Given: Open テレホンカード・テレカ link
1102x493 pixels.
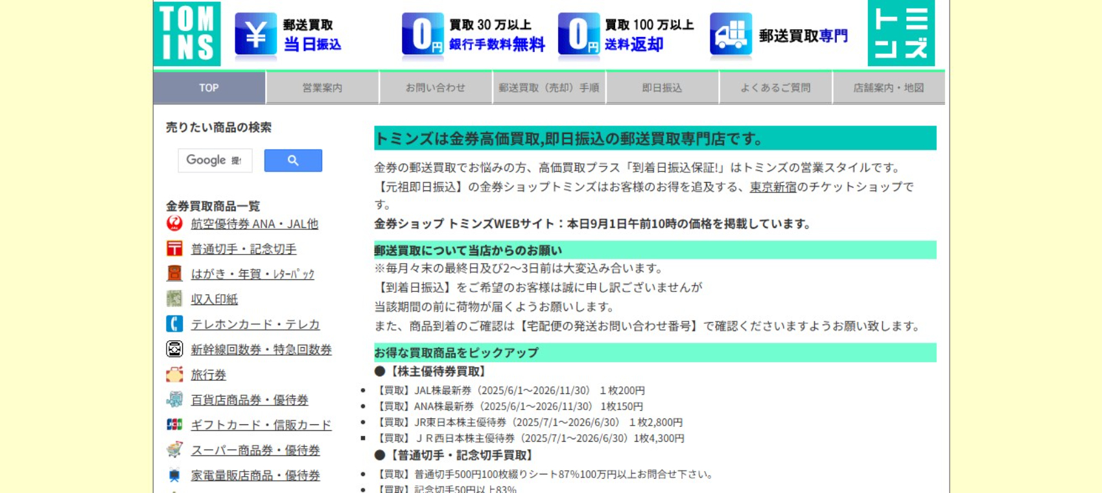Looking at the screenshot, I should coord(255,325).
